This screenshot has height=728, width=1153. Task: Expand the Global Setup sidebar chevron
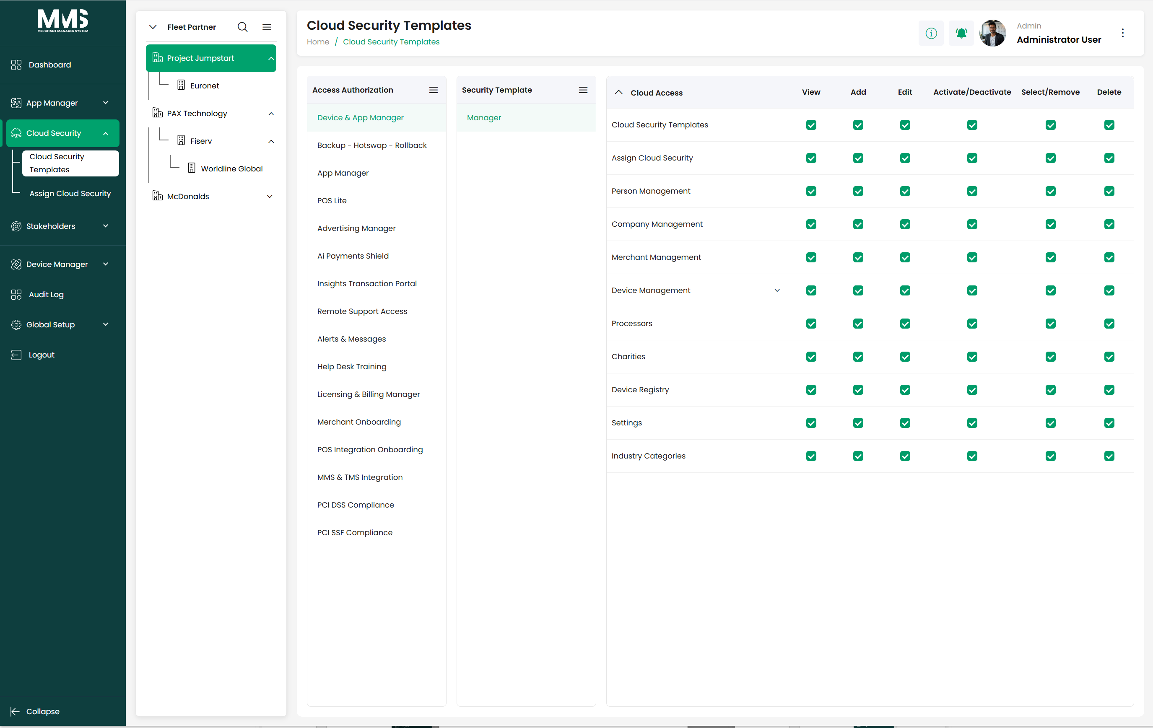point(105,324)
